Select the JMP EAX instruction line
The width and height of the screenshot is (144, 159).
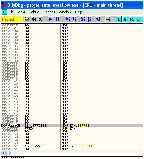(x=72, y=129)
